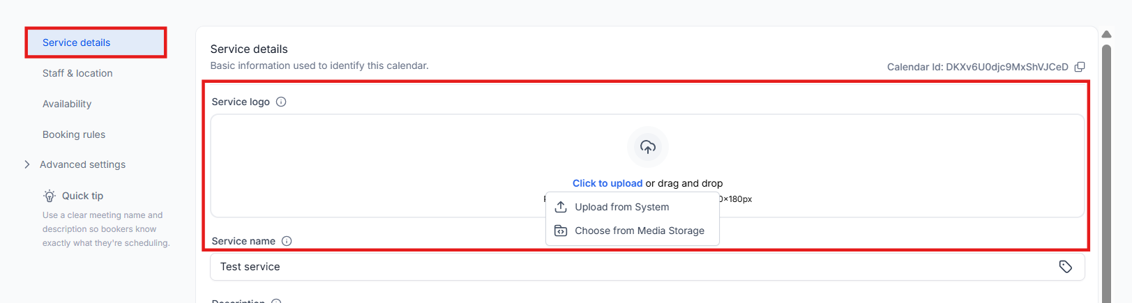Click the "Click to upload" link
The image size is (1132, 303).
click(x=607, y=183)
